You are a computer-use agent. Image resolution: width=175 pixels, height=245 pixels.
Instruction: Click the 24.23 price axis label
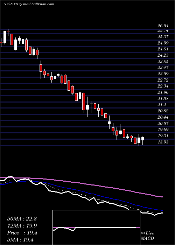163,55
